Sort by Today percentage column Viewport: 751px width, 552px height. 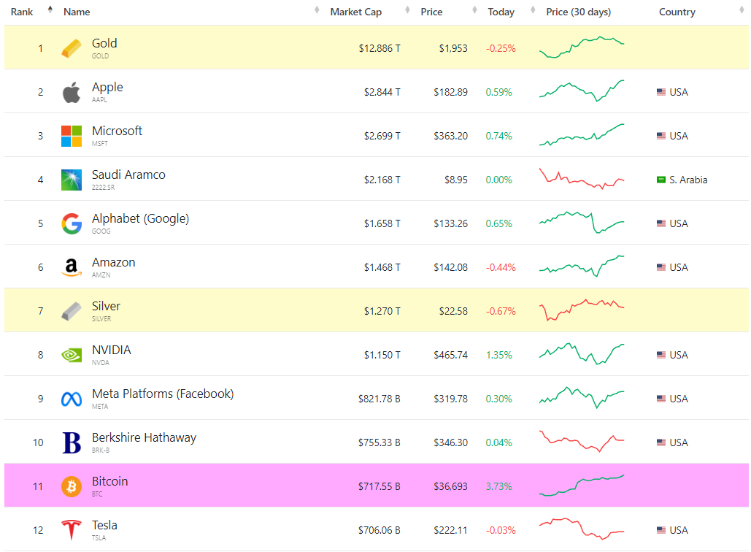point(501,12)
